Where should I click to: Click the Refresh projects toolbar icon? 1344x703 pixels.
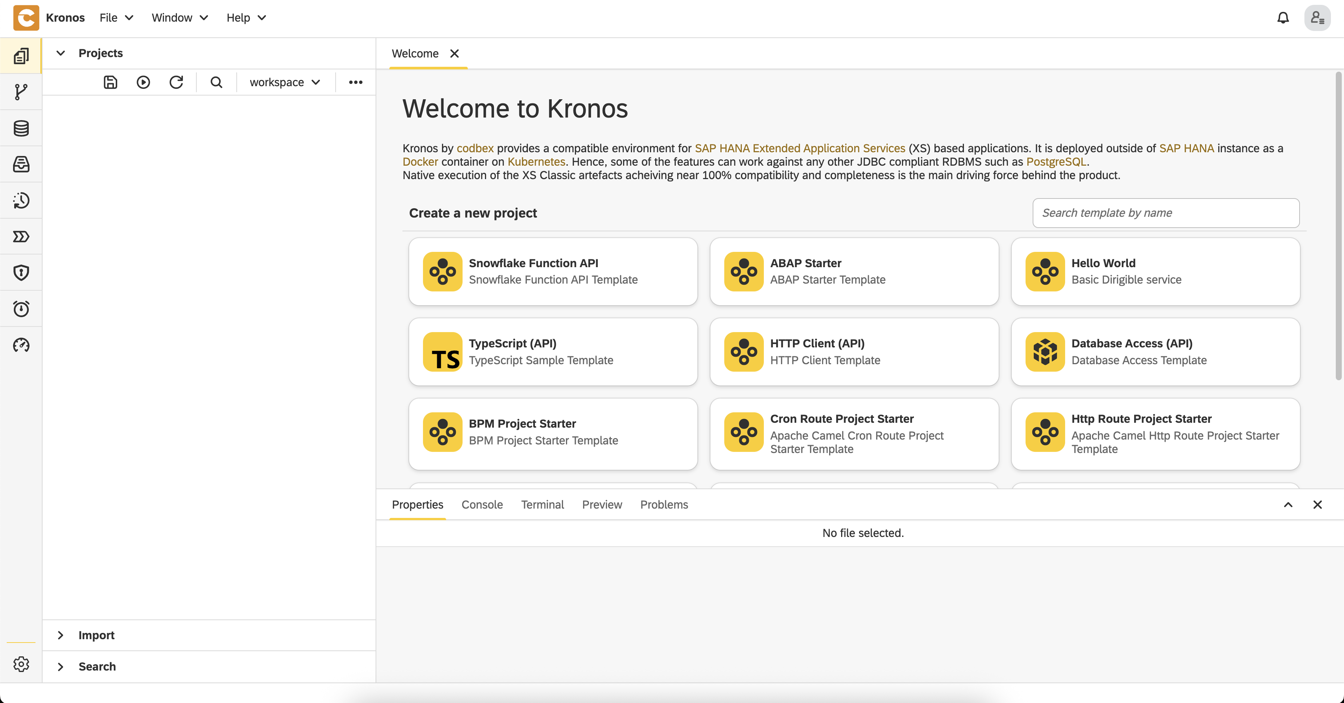coord(176,82)
